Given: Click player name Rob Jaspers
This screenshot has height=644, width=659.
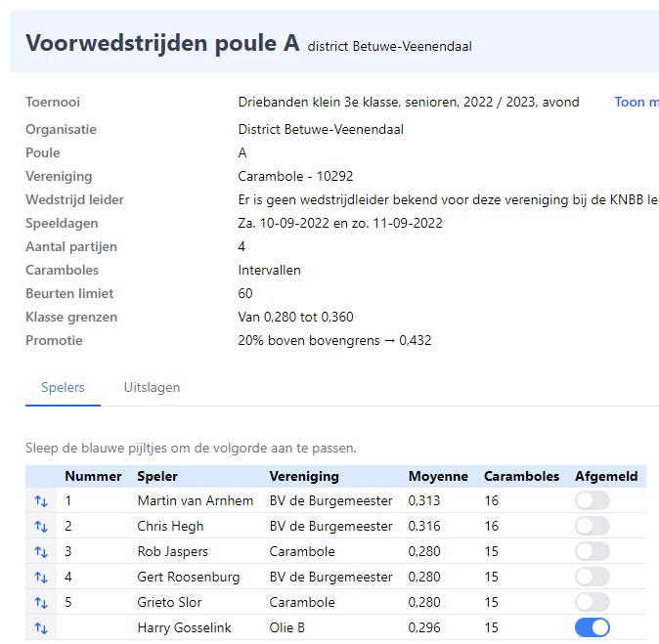Looking at the screenshot, I should tap(172, 551).
